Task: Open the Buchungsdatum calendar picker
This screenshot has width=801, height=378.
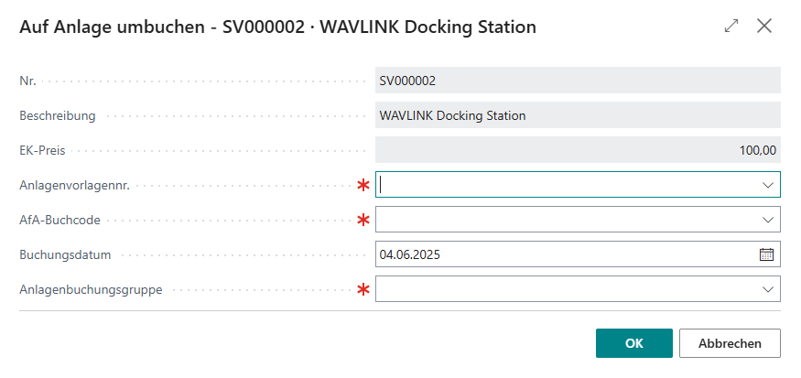Action: tap(767, 254)
